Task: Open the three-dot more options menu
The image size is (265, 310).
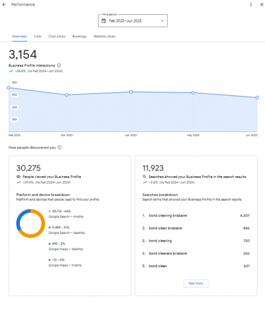Action: (x=251, y=4)
